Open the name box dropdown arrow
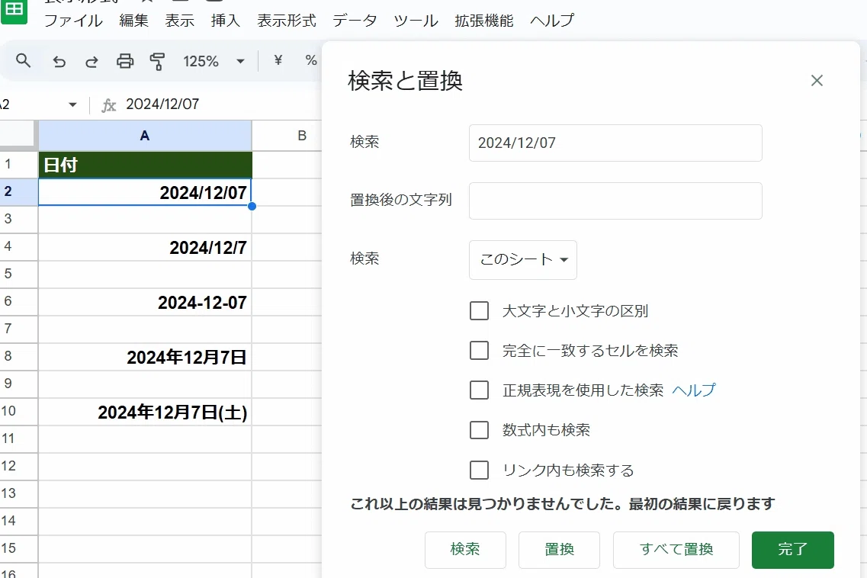The width and height of the screenshot is (867, 578). (72, 104)
